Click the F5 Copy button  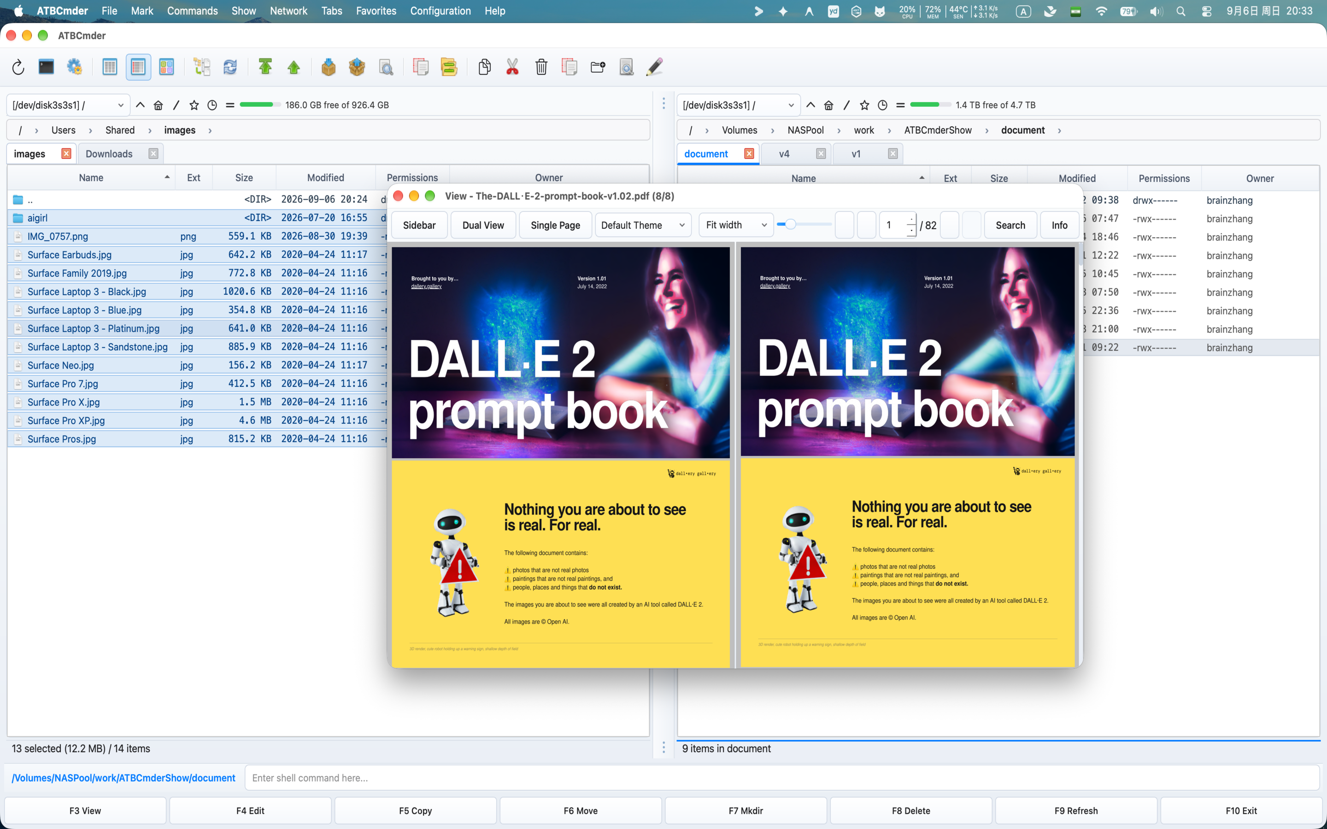coord(415,811)
